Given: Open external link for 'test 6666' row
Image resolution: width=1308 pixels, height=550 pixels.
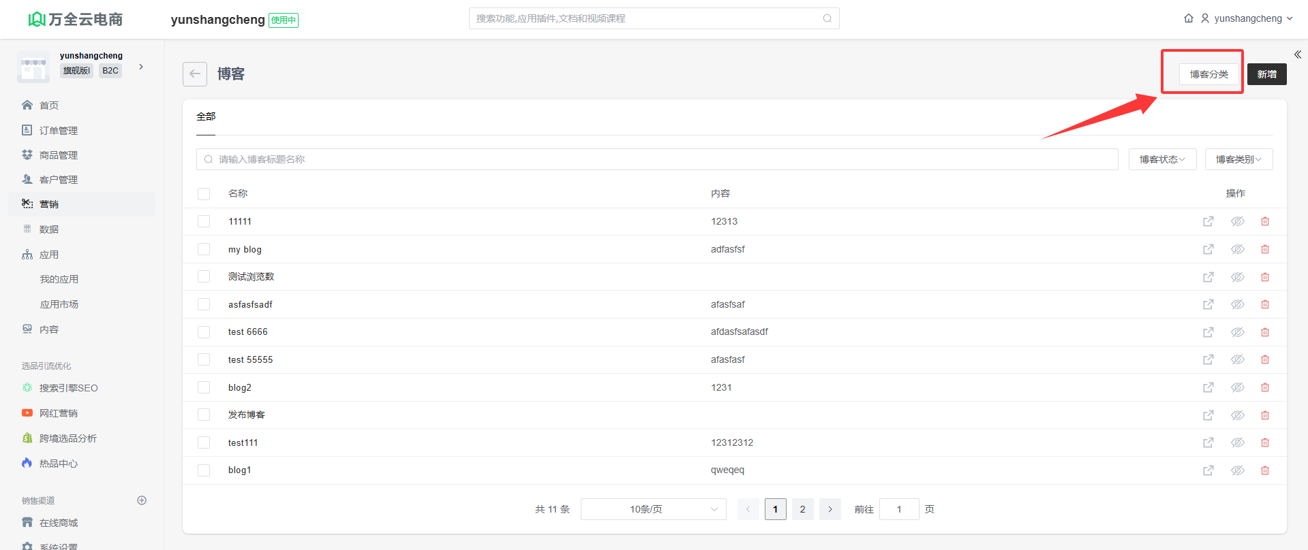Looking at the screenshot, I should [x=1208, y=332].
